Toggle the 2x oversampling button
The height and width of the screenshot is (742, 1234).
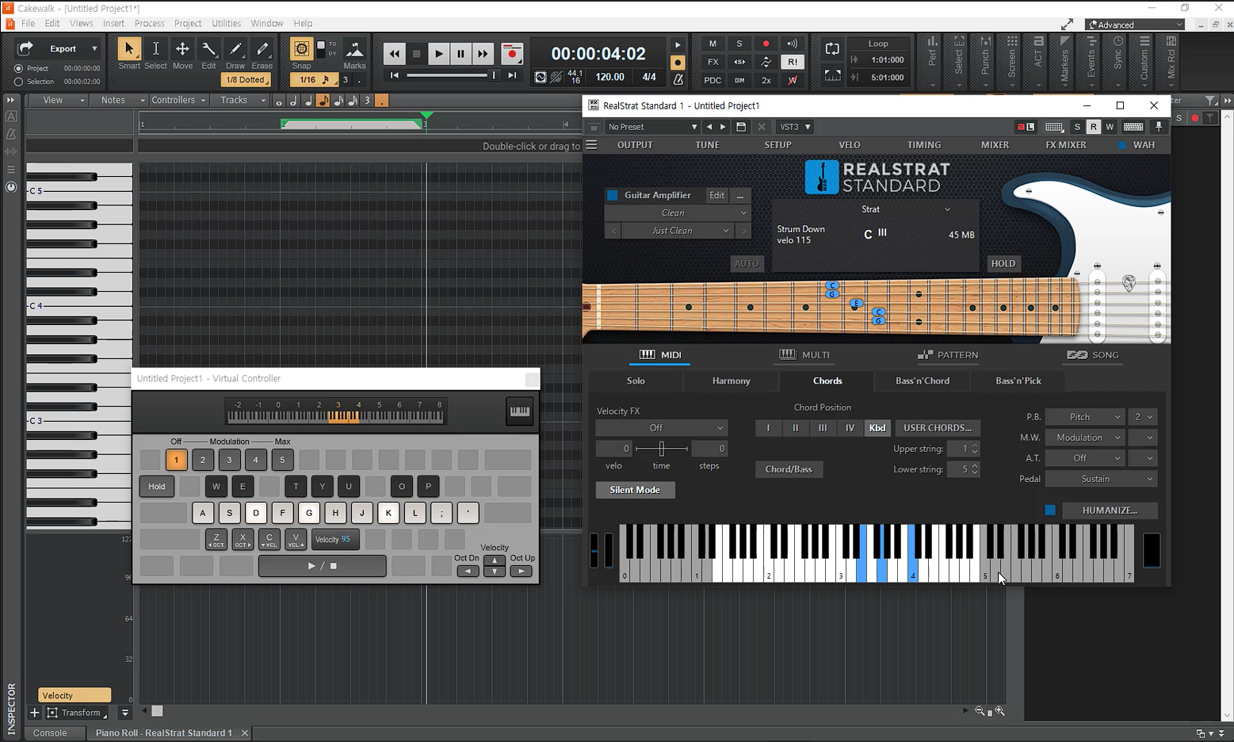[766, 80]
